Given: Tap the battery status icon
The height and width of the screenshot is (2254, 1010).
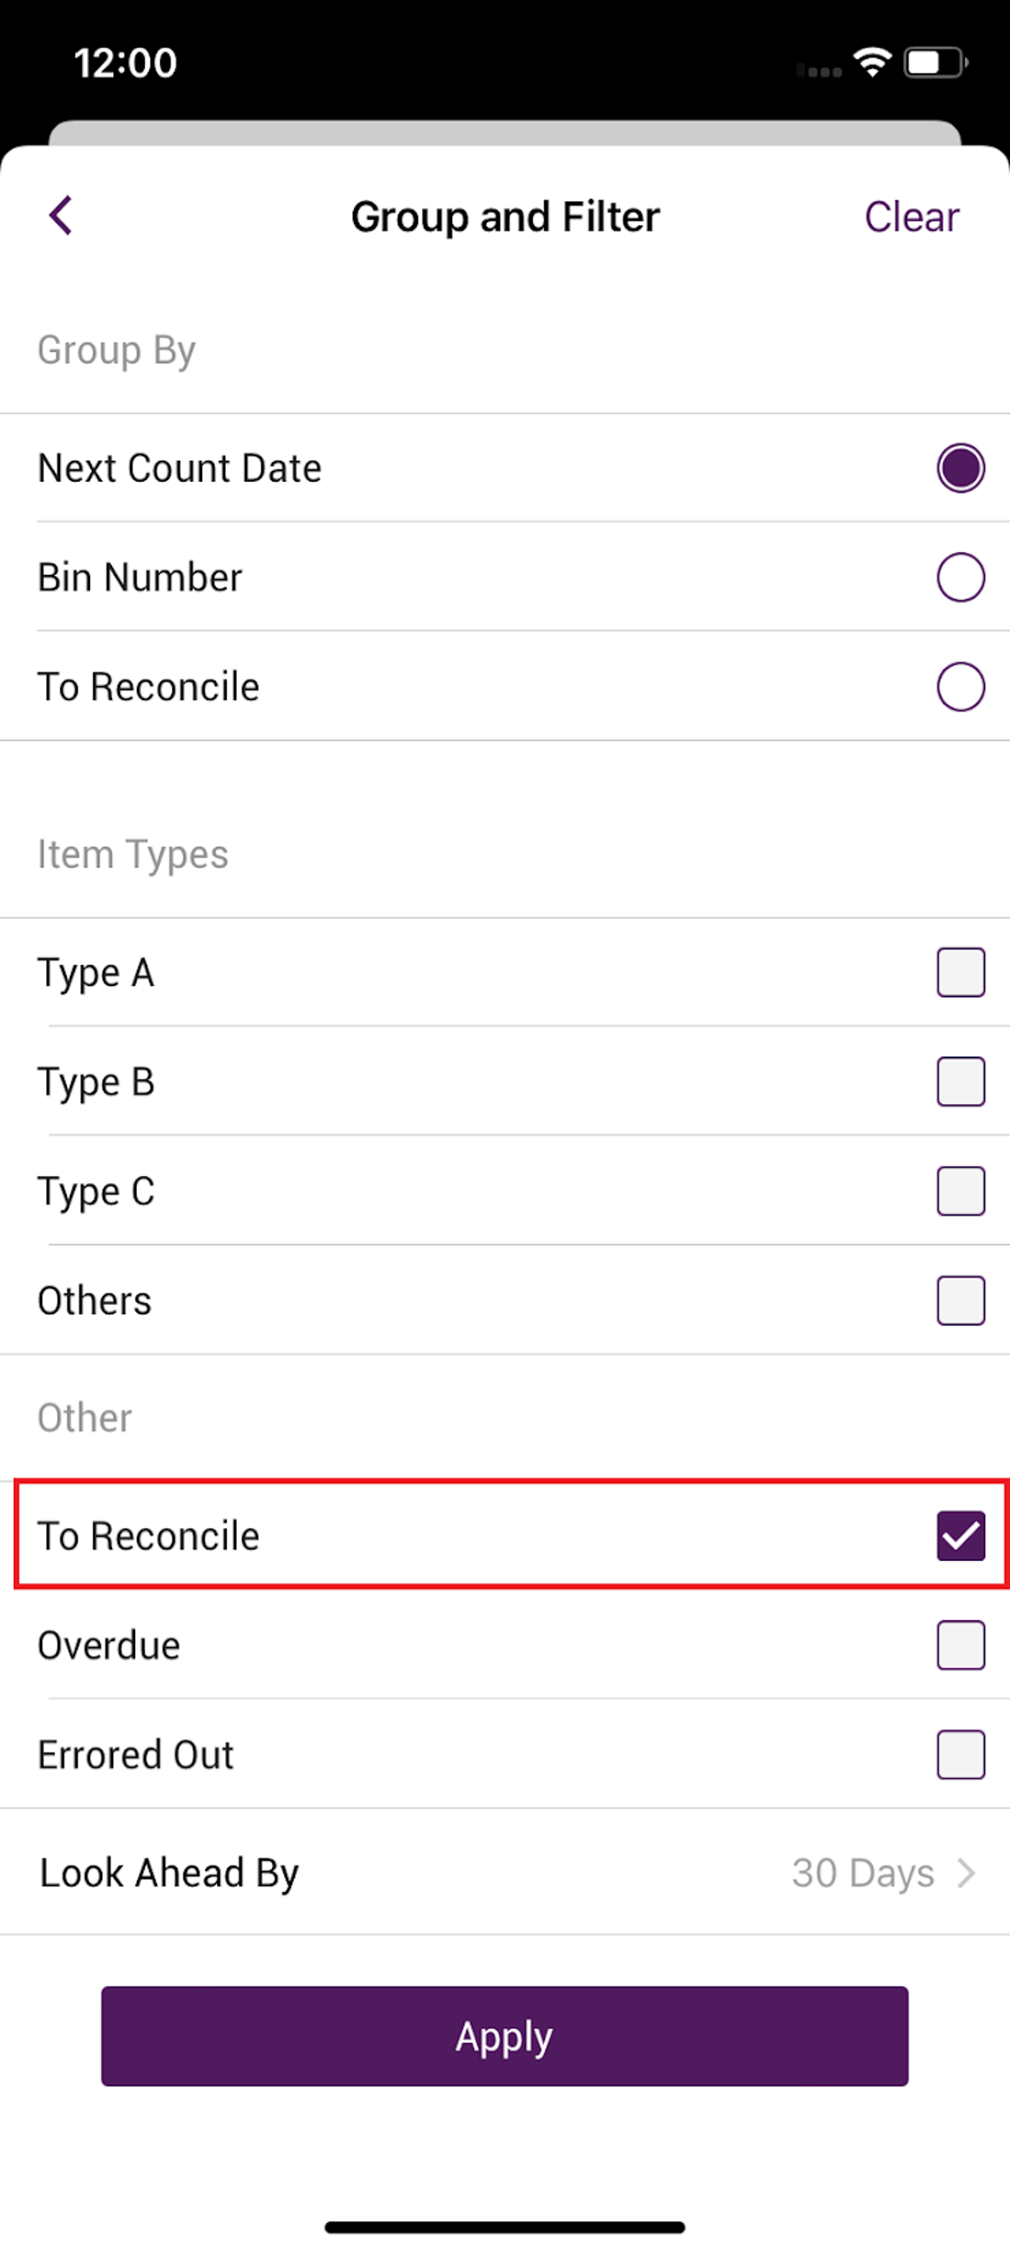Looking at the screenshot, I should coord(936,63).
